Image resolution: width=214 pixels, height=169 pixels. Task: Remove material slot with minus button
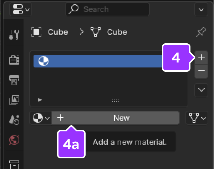[202, 71]
